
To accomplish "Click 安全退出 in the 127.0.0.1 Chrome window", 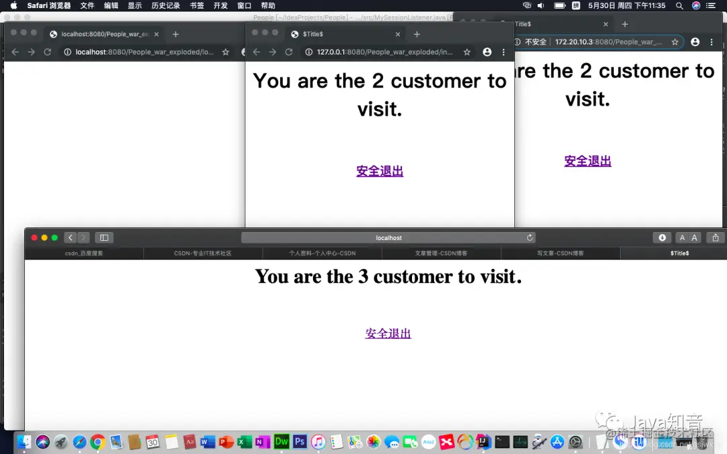I will [380, 171].
